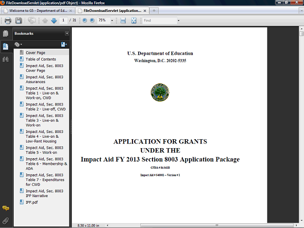Open the bookmarks gear options menu
This screenshot has width=304, height=228.
[18, 44]
